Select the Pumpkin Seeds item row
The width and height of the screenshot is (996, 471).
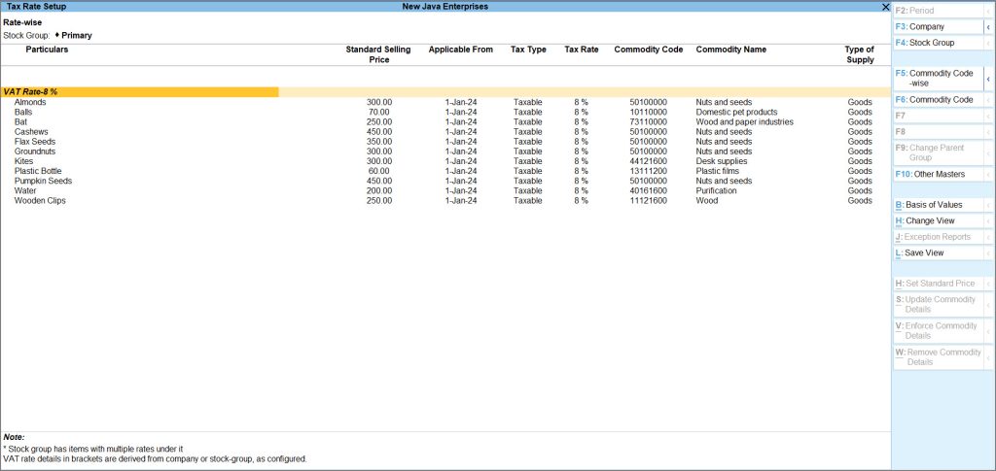[445, 181]
